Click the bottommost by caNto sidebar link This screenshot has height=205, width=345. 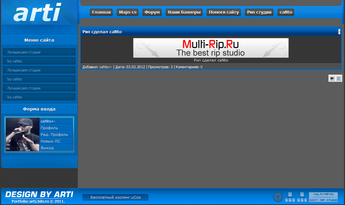point(39,97)
